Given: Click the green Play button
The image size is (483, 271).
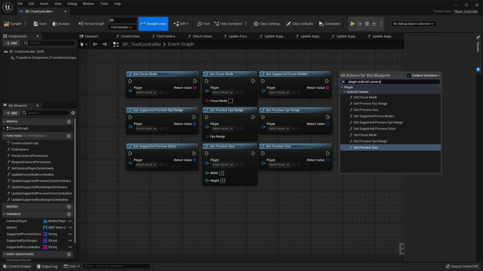Looking at the screenshot, I should [x=353, y=24].
